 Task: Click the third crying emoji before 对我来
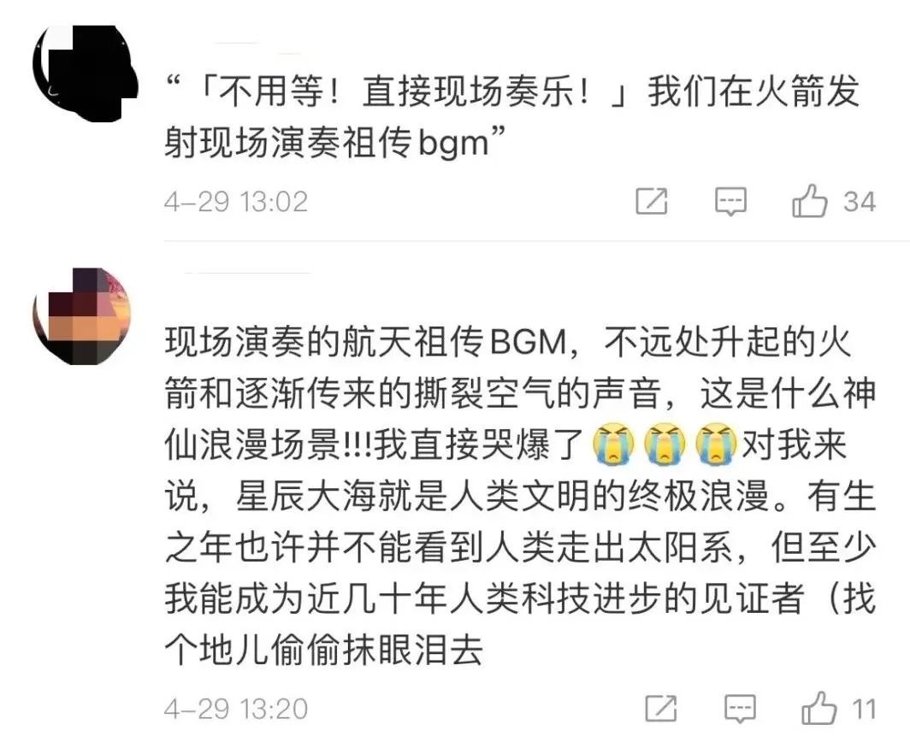(x=716, y=445)
